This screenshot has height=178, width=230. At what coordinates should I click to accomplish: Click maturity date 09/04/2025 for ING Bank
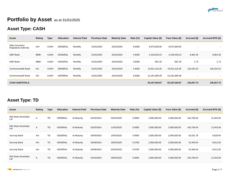[x=116, y=158]
